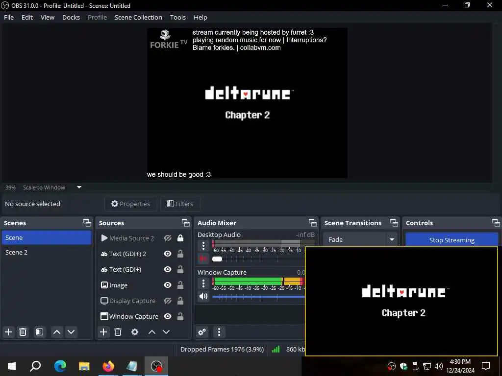Screen dimensions: 502x376
Task: Open the Fade transition dropdown
Action: point(360,239)
